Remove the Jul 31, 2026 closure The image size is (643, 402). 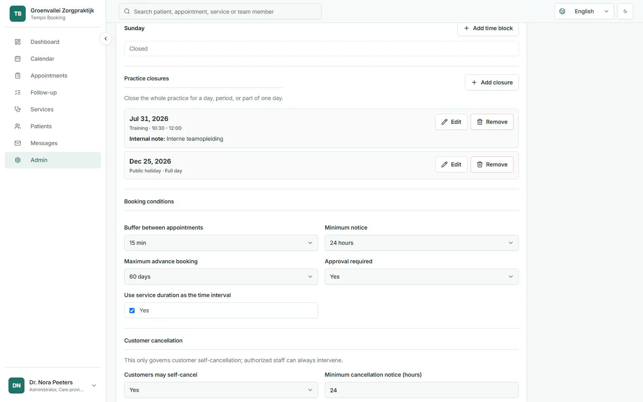click(x=492, y=122)
